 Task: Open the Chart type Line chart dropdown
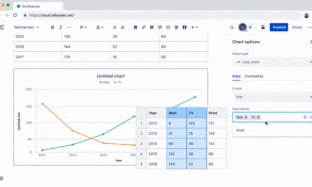(x=273, y=62)
